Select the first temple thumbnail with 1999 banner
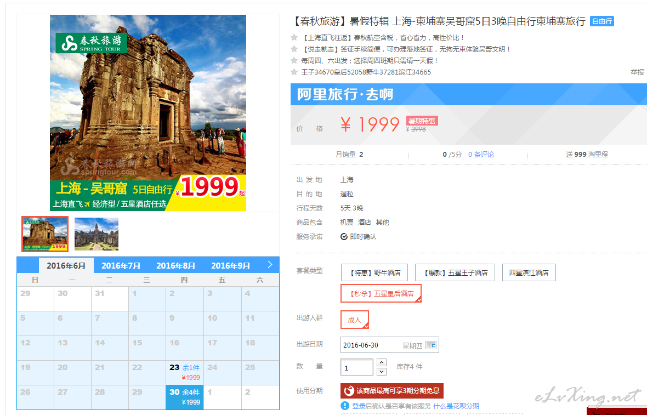 (45, 234)
